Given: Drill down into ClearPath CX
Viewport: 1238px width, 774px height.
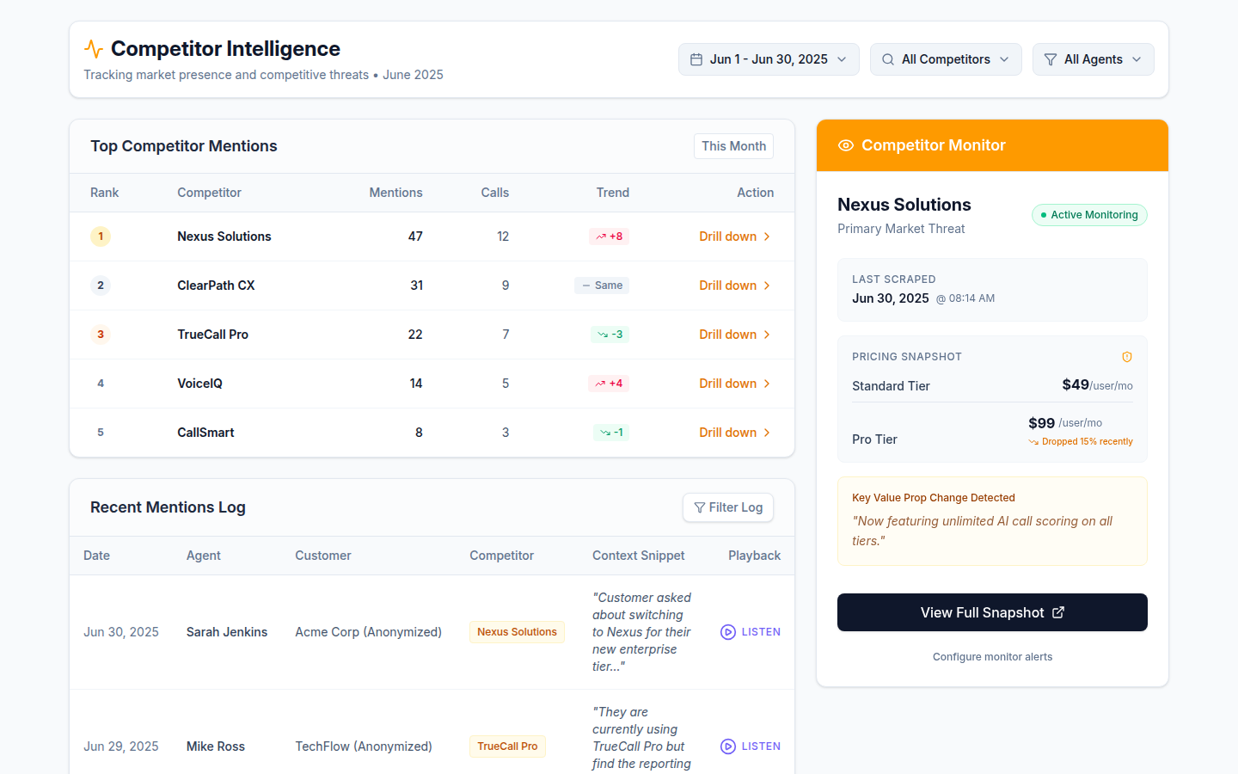Looking at the screenshot, I should (736, 286).
